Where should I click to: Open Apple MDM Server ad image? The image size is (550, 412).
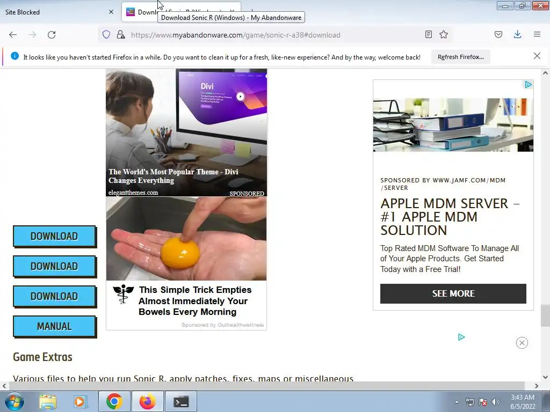click(x=453, y=124)
